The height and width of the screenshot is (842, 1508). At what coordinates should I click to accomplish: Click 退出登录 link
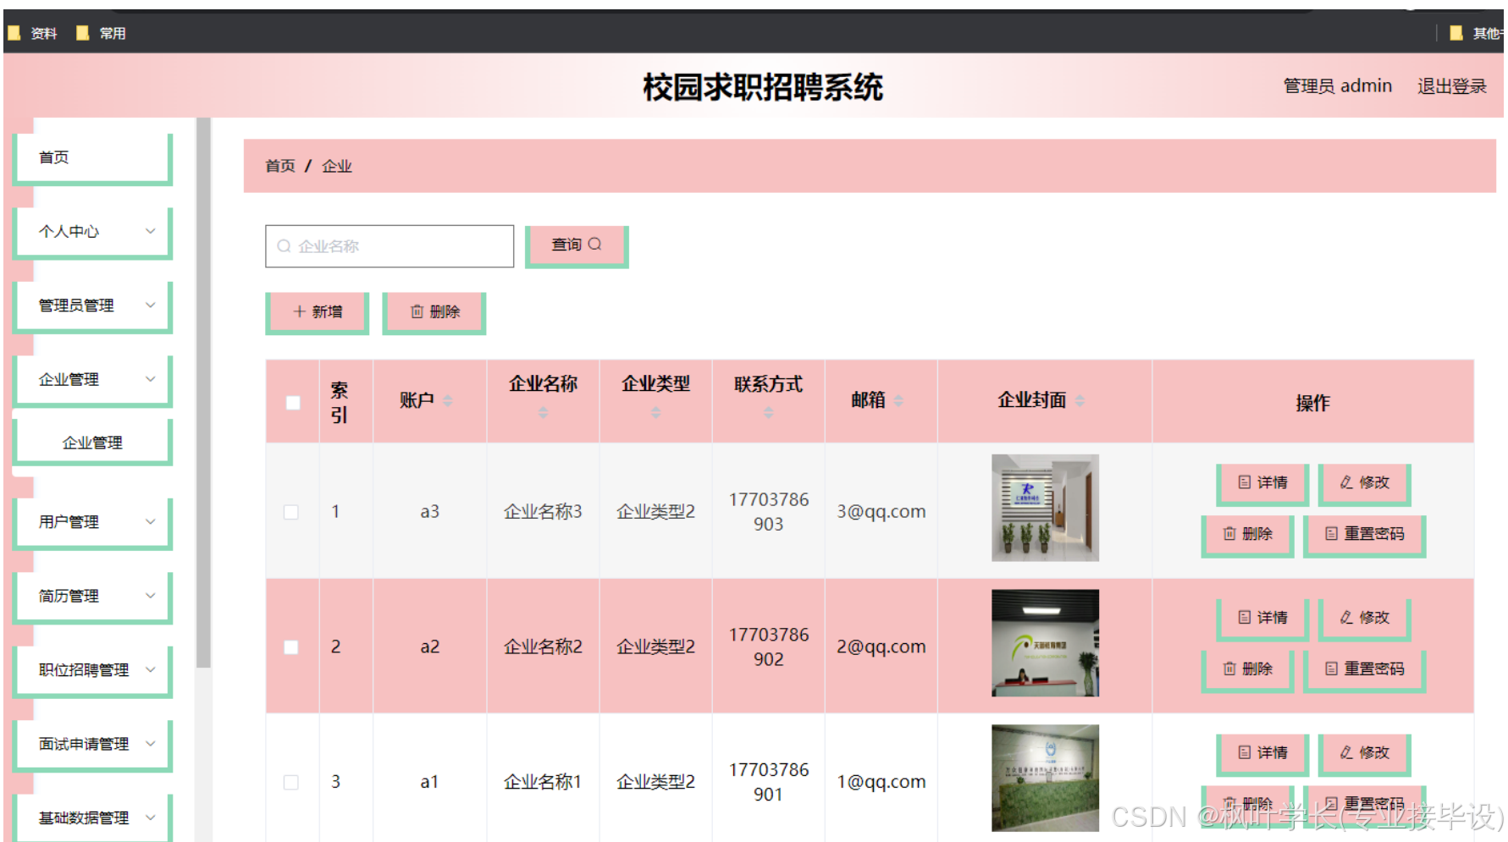pos(1451,86)
